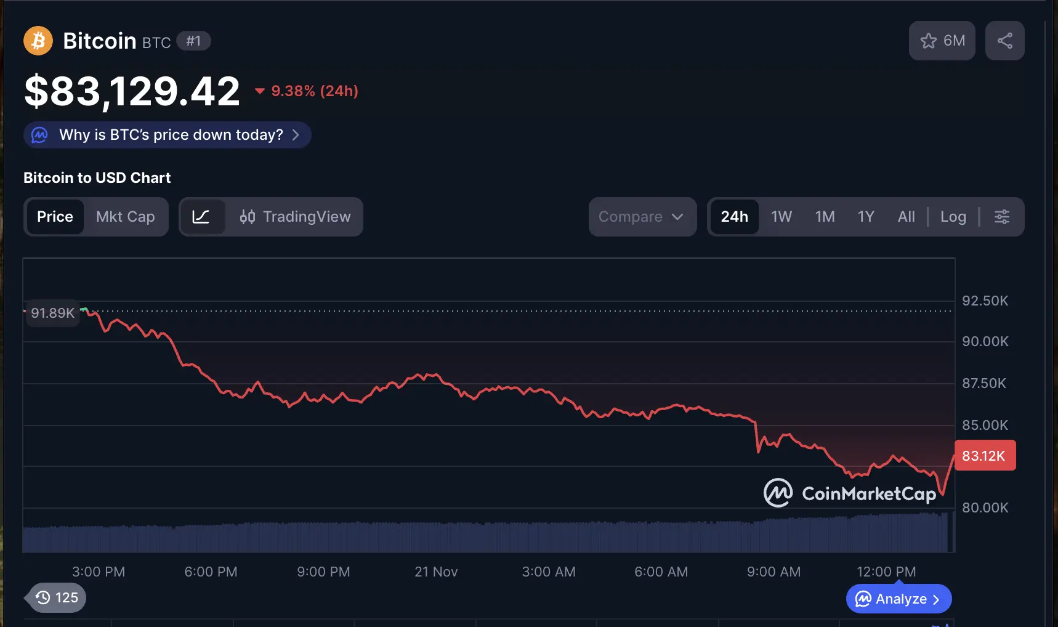The image size is (1058, 627).
Task: Select the line chart type icon
Action: [x=203, y=217]
